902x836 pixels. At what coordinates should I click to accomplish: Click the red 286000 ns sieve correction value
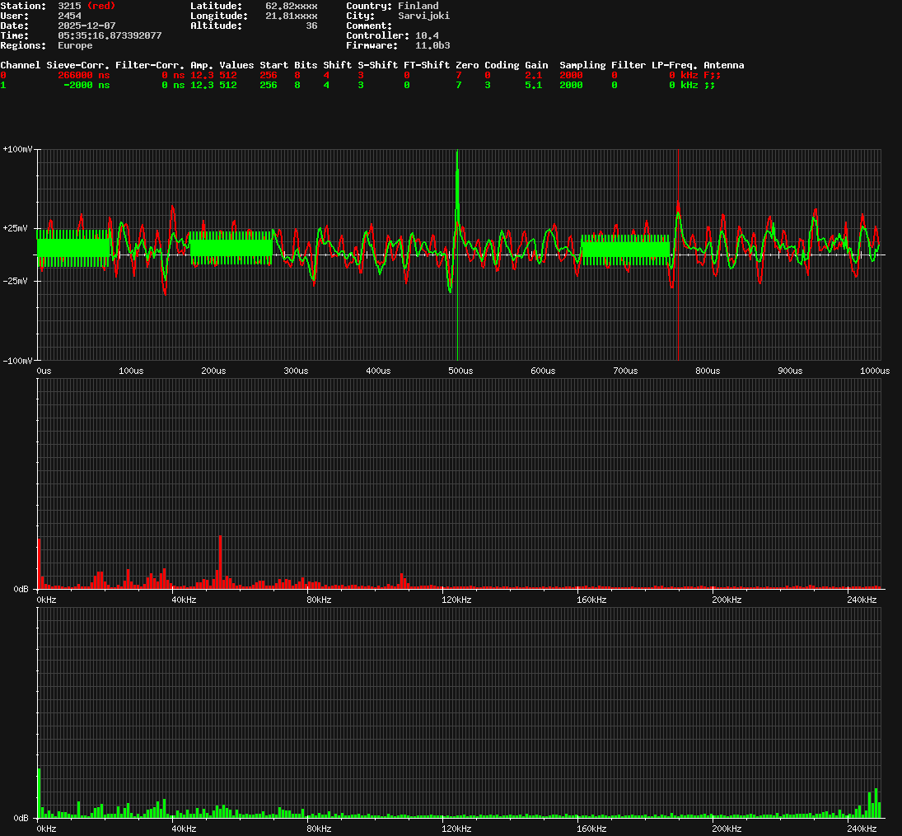(83, 75)
